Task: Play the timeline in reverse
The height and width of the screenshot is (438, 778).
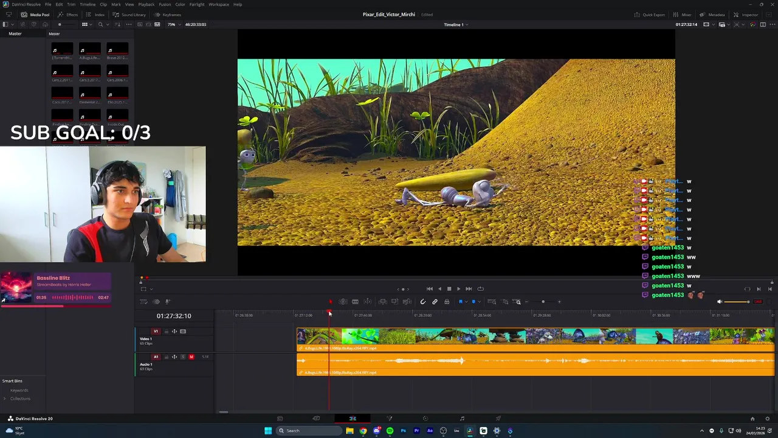Action: pos(439,289)
